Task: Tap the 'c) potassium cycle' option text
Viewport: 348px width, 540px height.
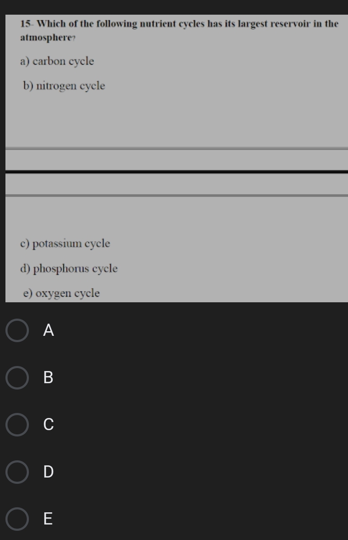Action: tap(65, 244)
